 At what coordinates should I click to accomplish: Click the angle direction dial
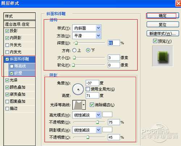[x=78, y=89]
